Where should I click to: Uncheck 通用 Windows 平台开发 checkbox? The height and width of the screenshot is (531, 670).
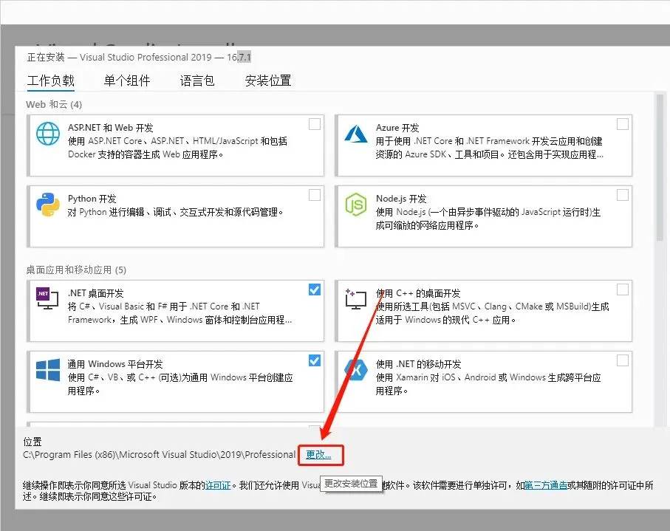315,360
